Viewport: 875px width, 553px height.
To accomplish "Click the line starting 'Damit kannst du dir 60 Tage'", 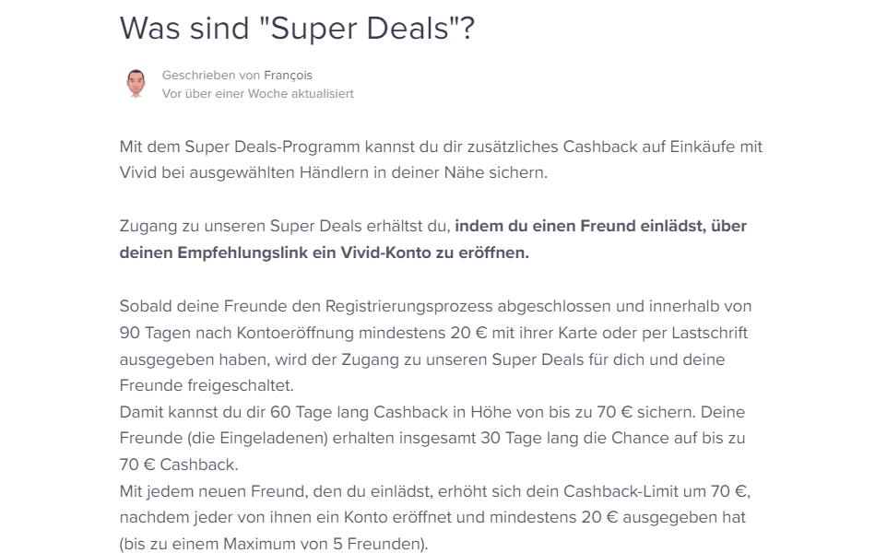I will pyautogui.click(x=432, y=412).
